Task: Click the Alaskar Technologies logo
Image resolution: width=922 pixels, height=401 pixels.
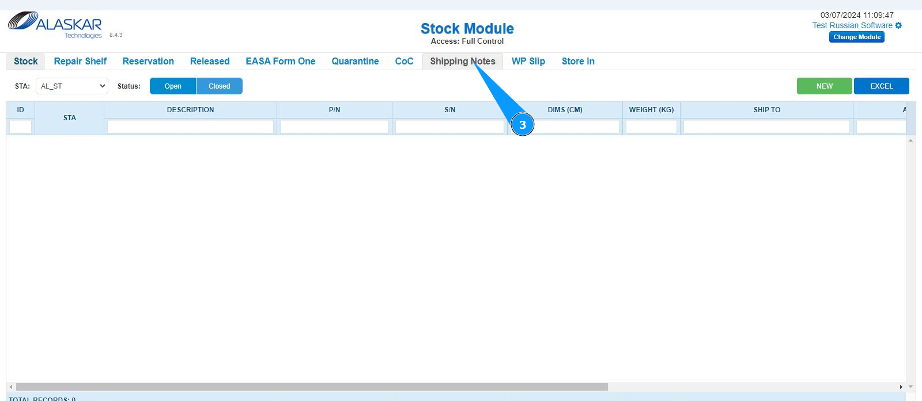Action: [x=55, y=25]
